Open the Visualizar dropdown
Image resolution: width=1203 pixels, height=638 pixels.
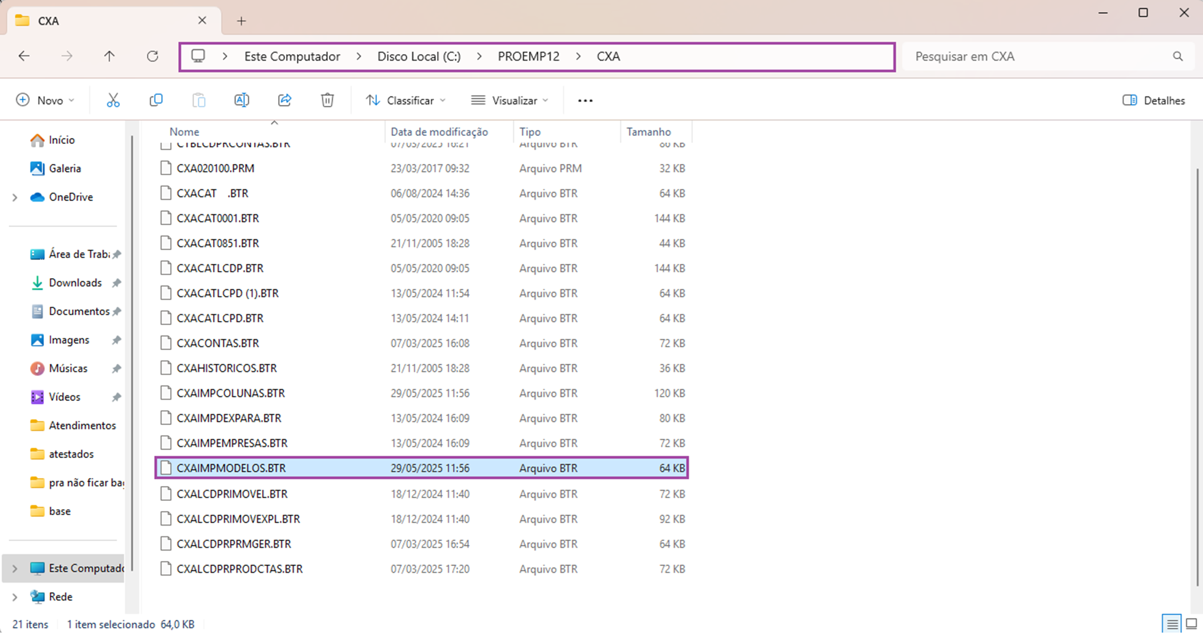(x=510, y=101)
